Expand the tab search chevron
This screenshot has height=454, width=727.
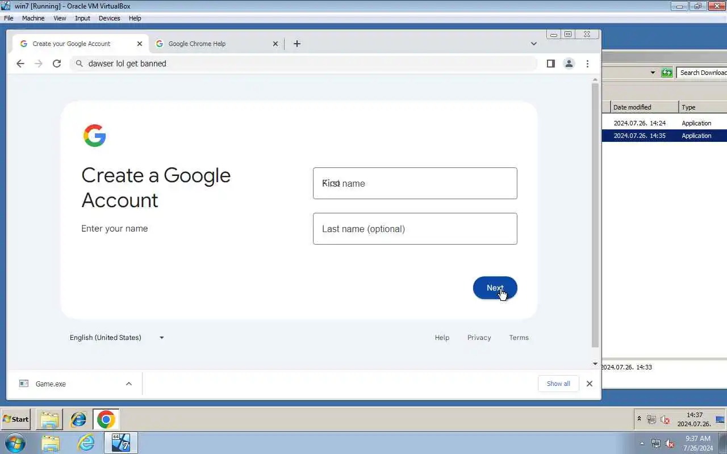point(534,44)
